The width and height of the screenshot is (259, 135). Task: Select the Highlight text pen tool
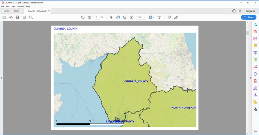pos(176,17)
